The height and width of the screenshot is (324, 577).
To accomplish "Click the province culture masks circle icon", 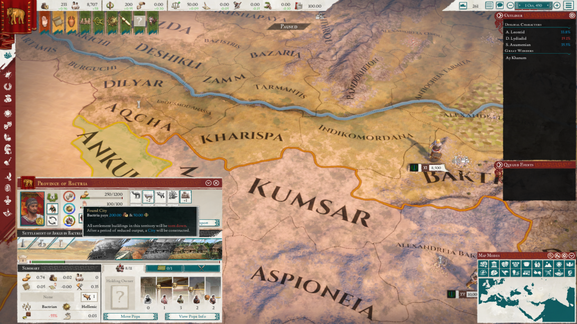I will [69, 196].
